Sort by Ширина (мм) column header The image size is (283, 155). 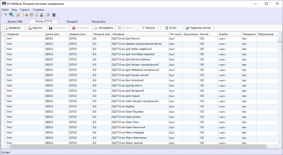tap(80, 34)
